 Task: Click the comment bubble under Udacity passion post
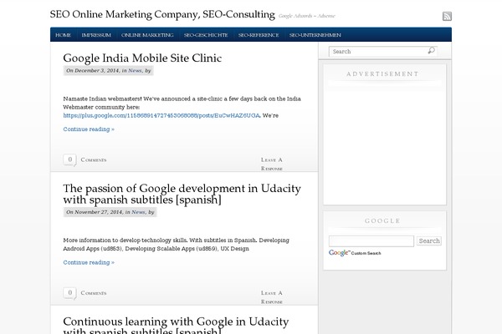tap(69, 293)
